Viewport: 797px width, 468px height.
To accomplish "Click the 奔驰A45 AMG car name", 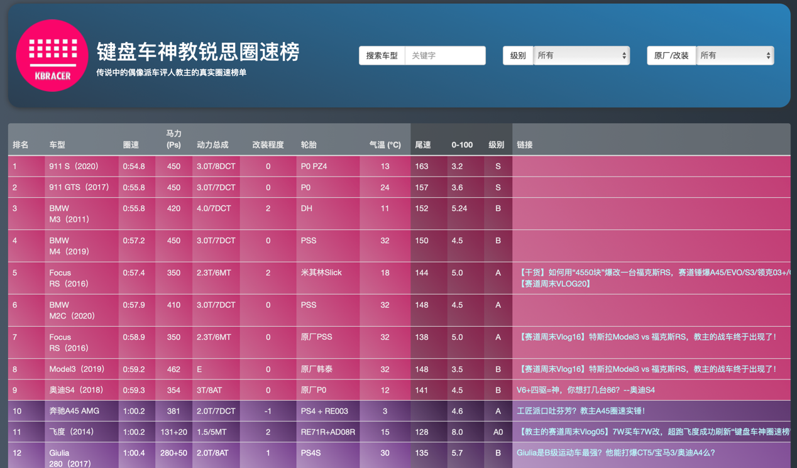I will coord(74,411).
